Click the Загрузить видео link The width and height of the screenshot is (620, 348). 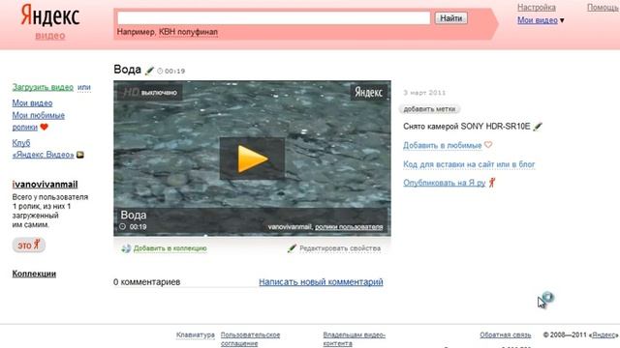coord(43,87)
